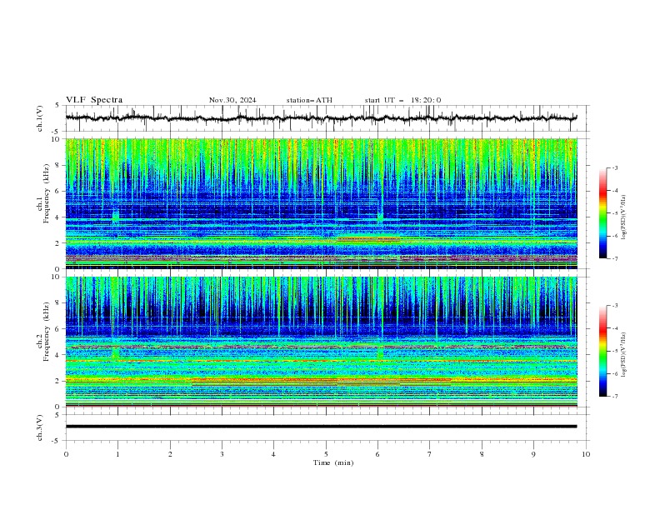Select the "start UT = 18:20:0" header text

click(x=402, y=100)
